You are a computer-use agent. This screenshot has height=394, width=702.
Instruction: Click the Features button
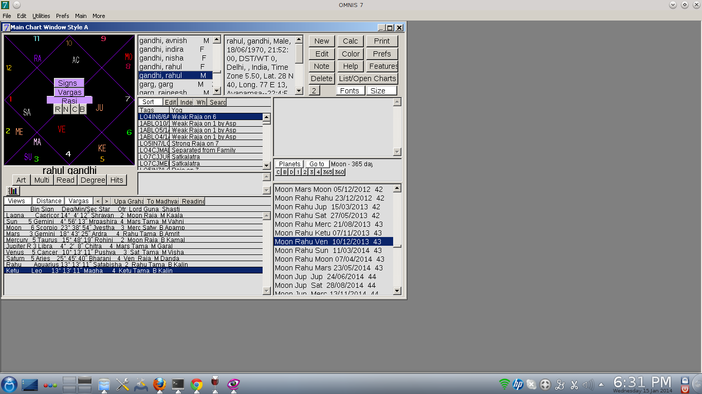(383, 66)
